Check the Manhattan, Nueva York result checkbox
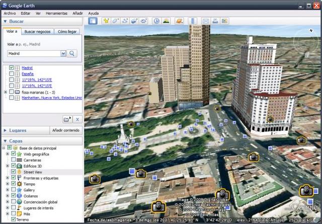The width and height of the screenshot is (322, 224). (11, 98)
